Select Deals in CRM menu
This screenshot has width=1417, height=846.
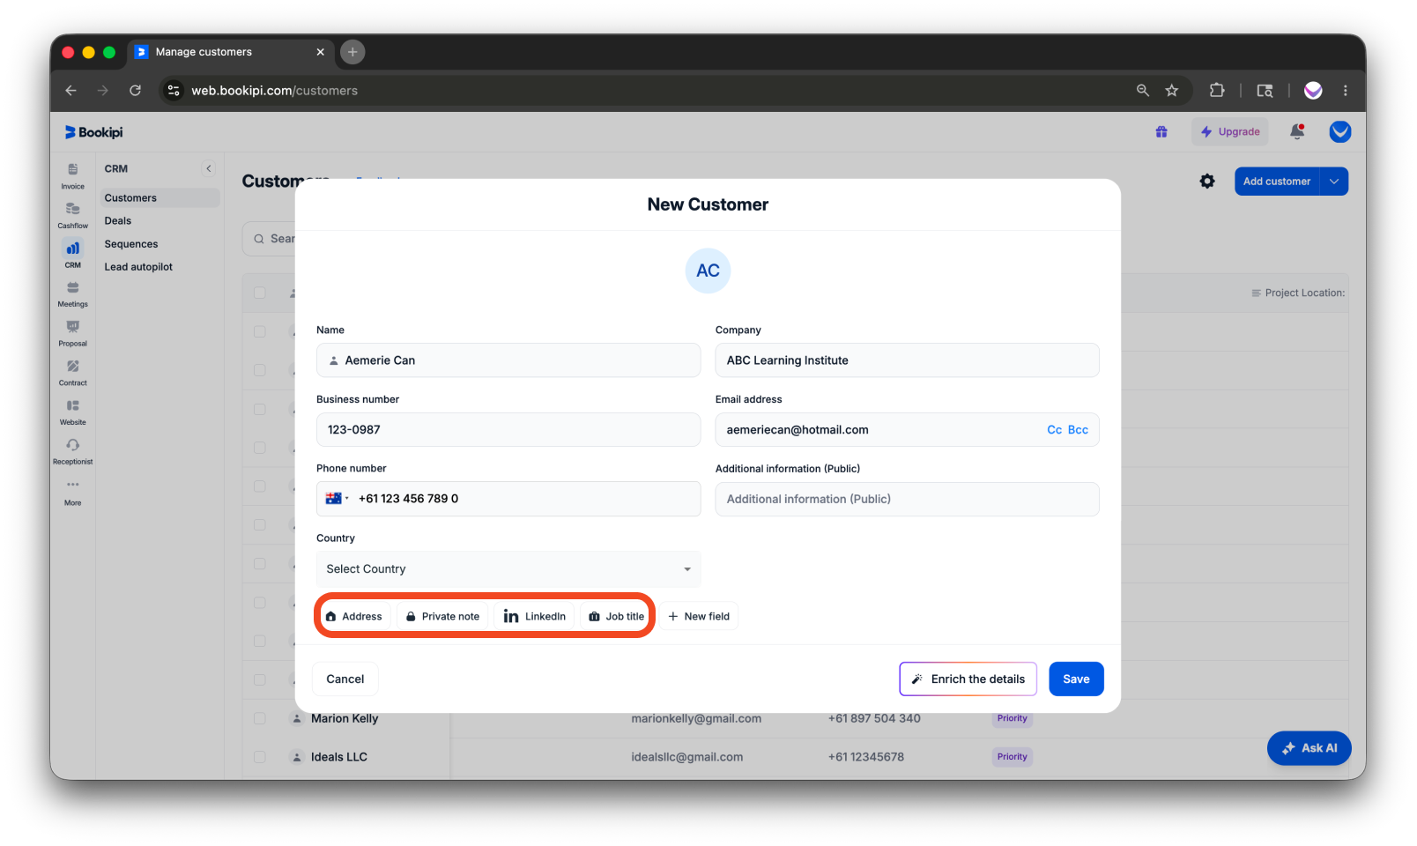[x=118, y=221]
